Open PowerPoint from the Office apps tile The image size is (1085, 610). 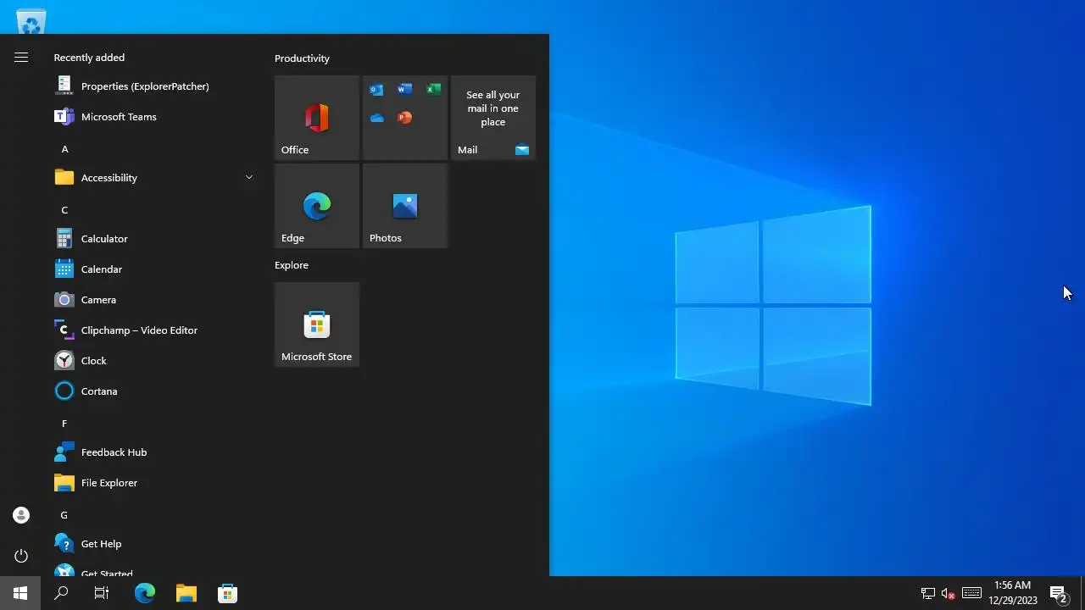click(405, 118)
